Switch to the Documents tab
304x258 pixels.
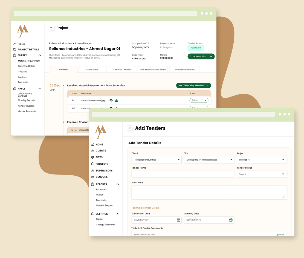pyautogui.click(x=92, y=70)
